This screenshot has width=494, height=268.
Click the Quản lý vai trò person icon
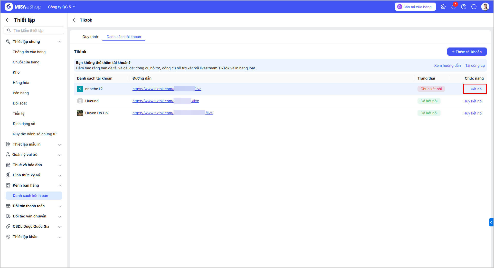click(8, 155)
